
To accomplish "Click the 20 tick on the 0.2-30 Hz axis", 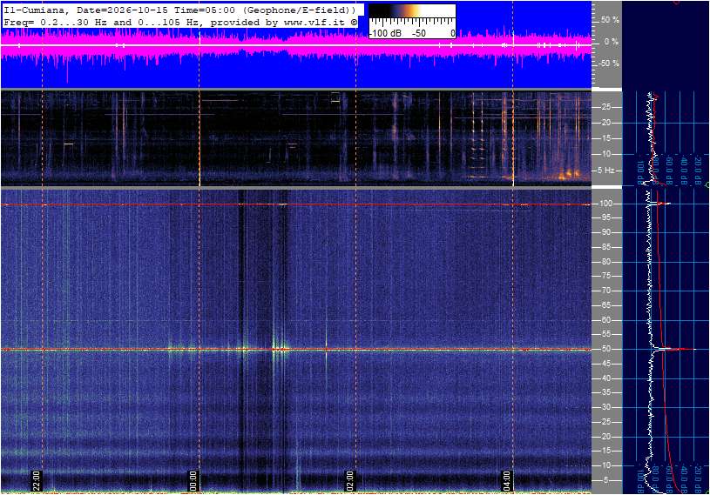I will click(605, 123).
